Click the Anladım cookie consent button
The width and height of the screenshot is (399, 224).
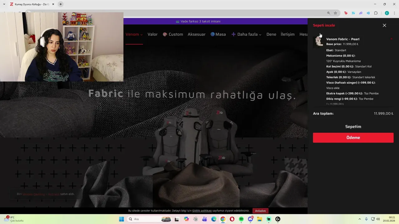click(x=260, y=211)
